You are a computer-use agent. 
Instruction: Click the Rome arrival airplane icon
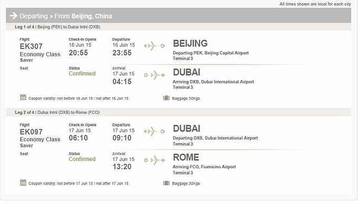(x=154, y=160)
